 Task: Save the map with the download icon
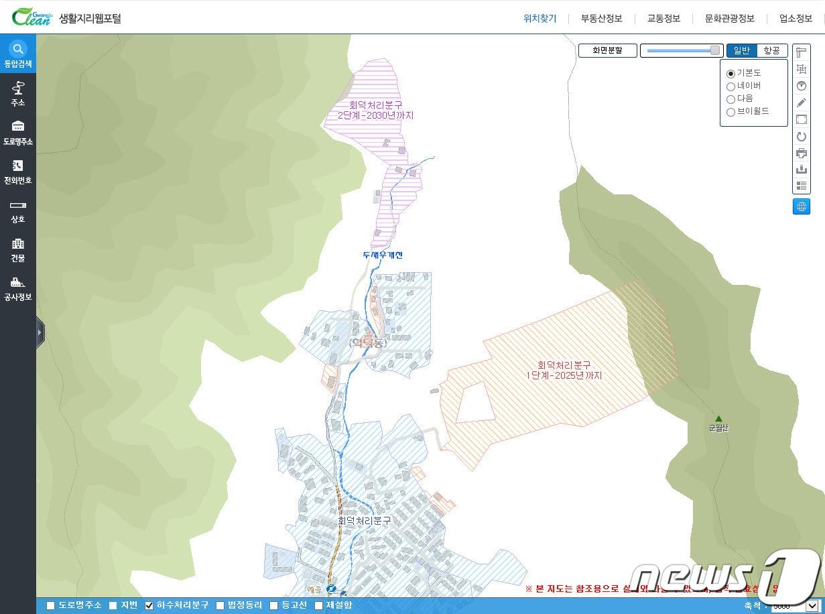point(801,170)
